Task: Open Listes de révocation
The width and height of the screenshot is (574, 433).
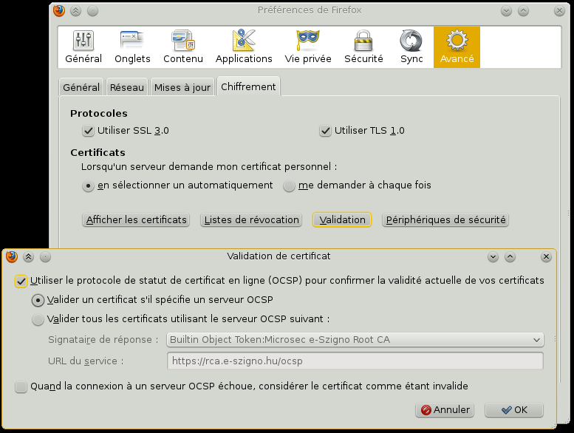Action: pos(251,220)
